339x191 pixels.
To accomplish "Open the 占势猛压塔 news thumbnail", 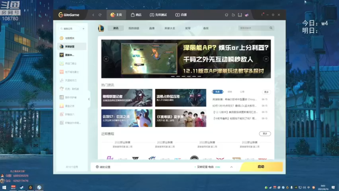I will (x=181, y=98).
